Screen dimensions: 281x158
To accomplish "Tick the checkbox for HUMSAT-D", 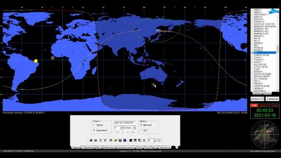I will pyautogui.click(x=252, y=22).
